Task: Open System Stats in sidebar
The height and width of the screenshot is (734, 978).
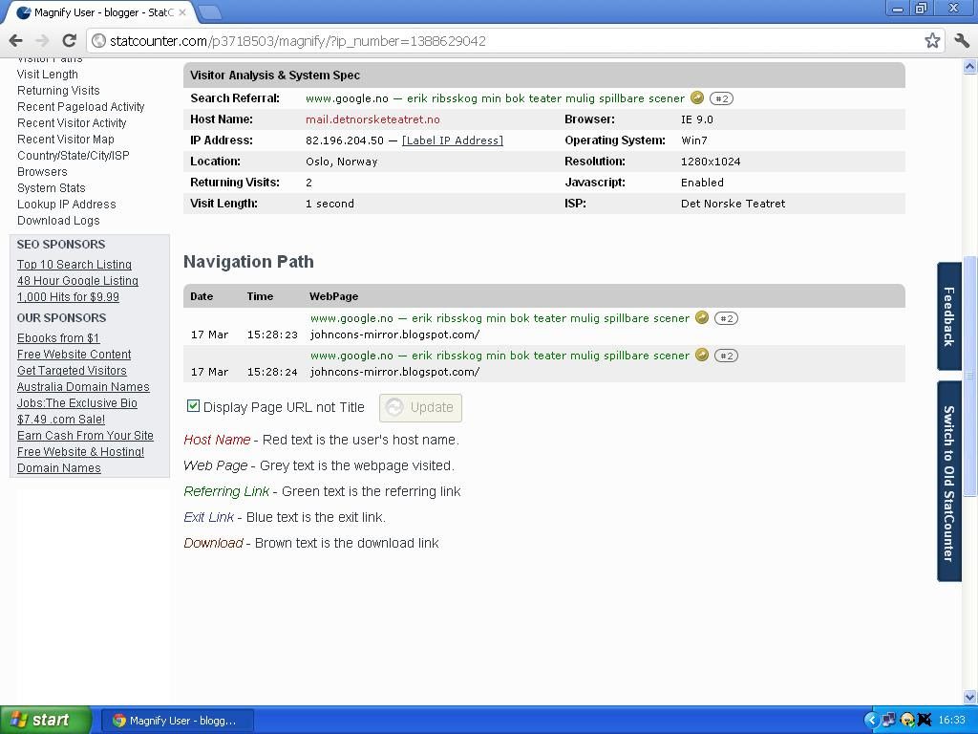Action: click(x=52, y=188)
